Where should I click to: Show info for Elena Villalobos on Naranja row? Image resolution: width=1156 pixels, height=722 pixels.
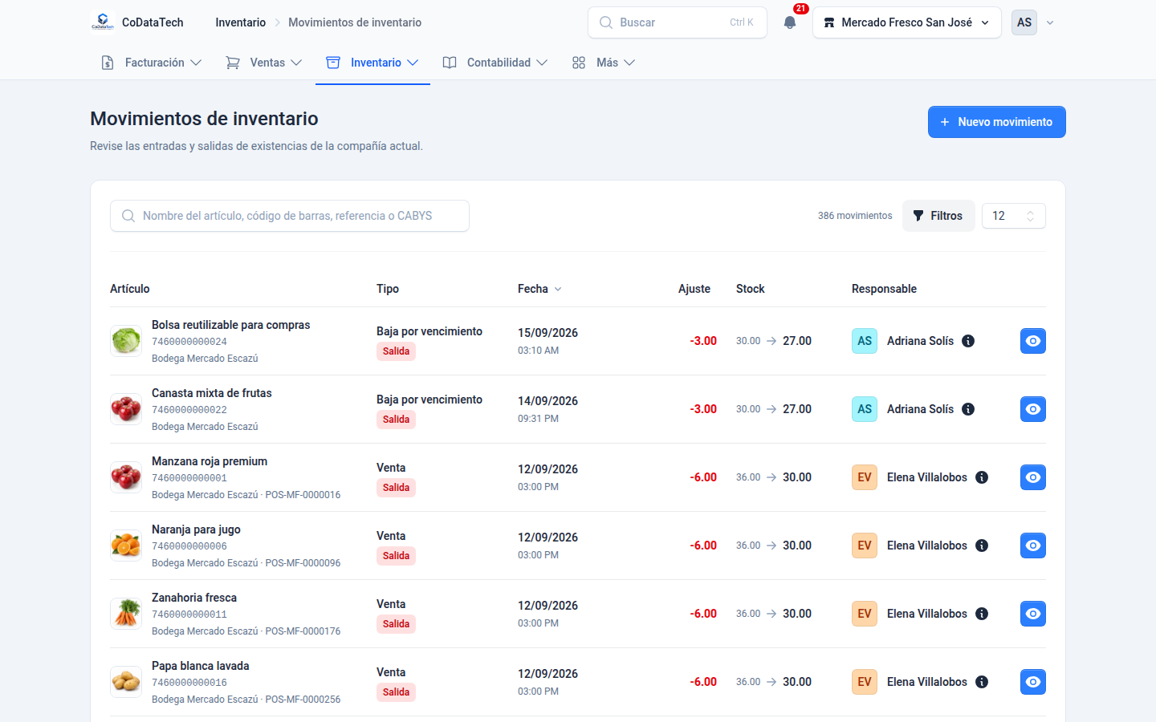tap(982, 546)
